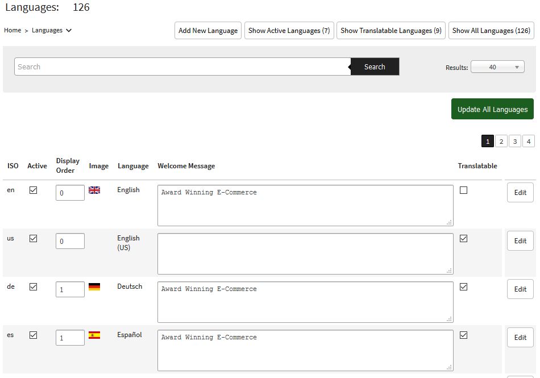The height and width of the screenshot is (378, 540).
Task: Uncheck Translatable for Español row
Action: 463,335
